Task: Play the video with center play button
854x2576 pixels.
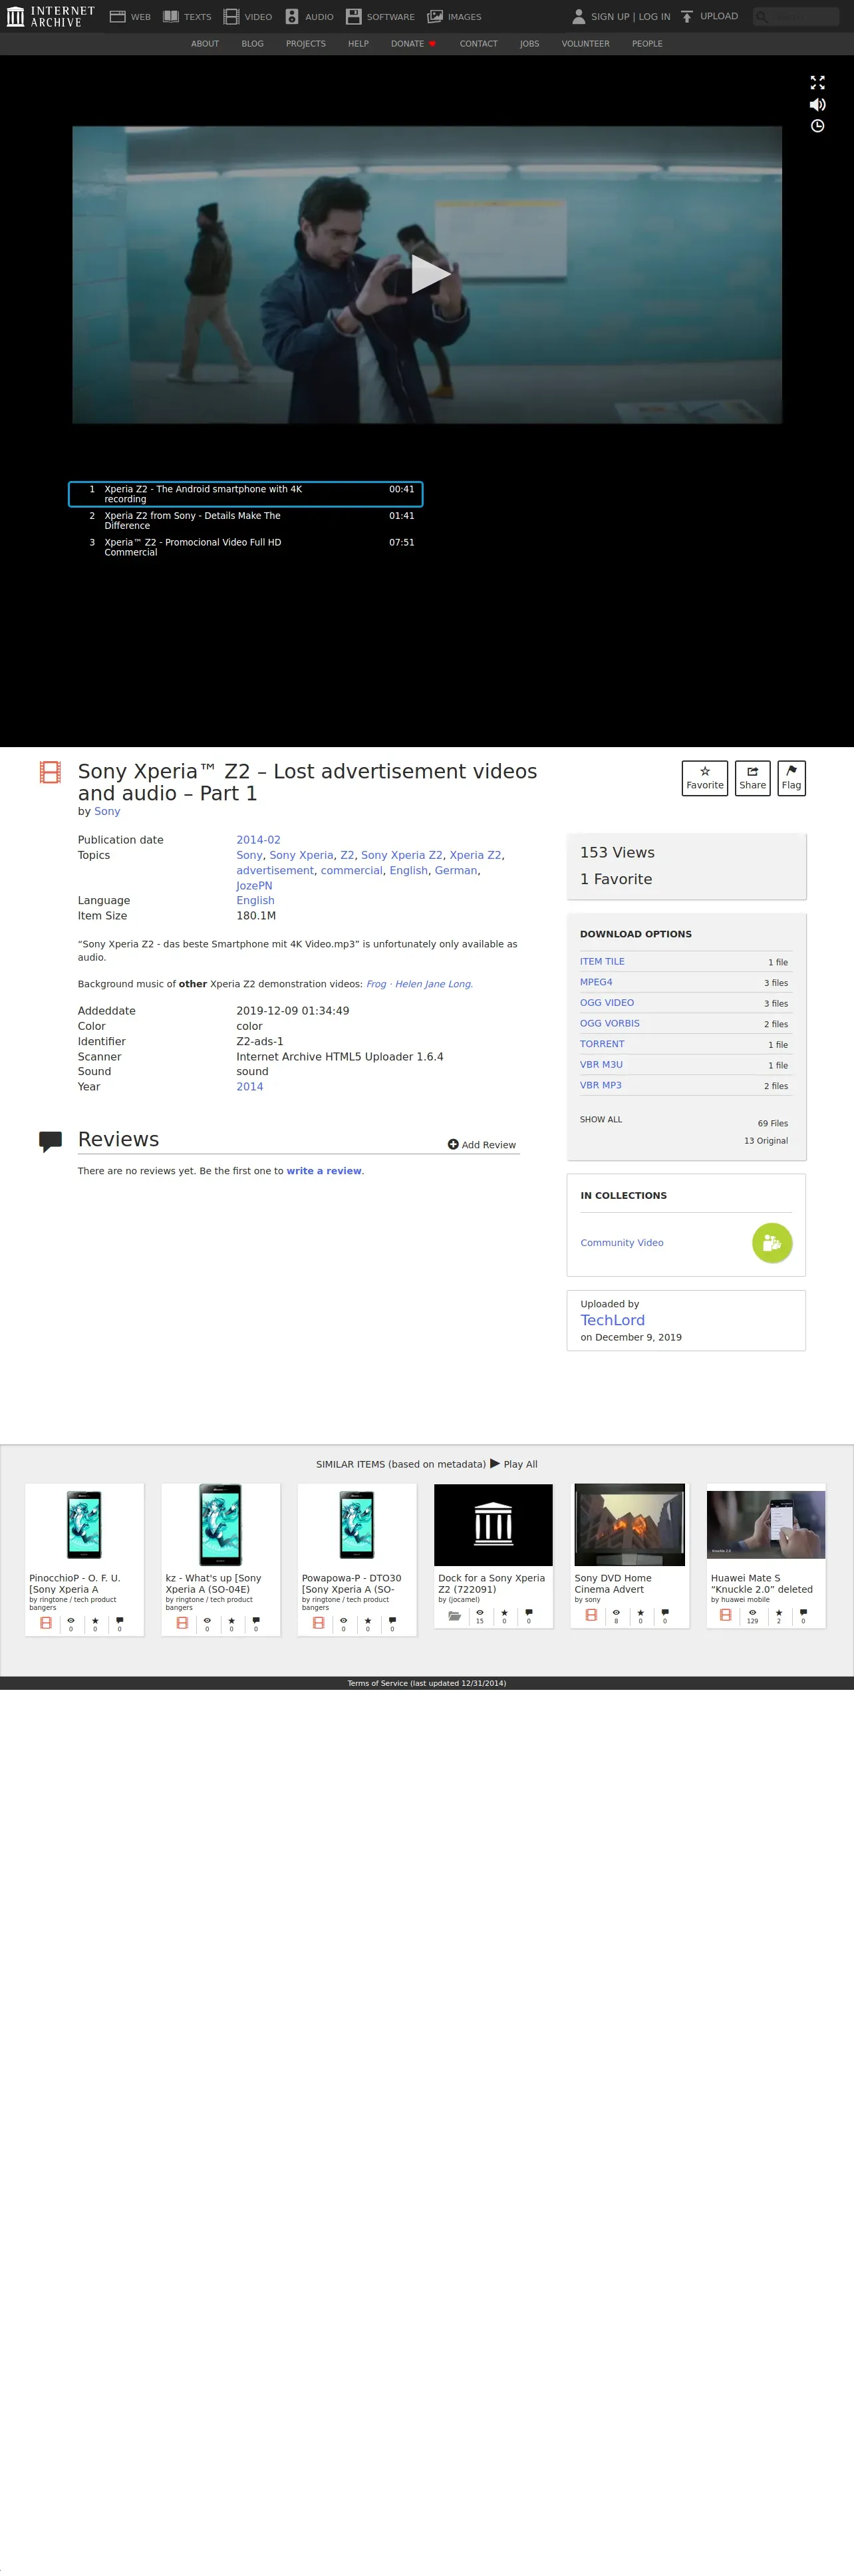Action: click(430, 274)
